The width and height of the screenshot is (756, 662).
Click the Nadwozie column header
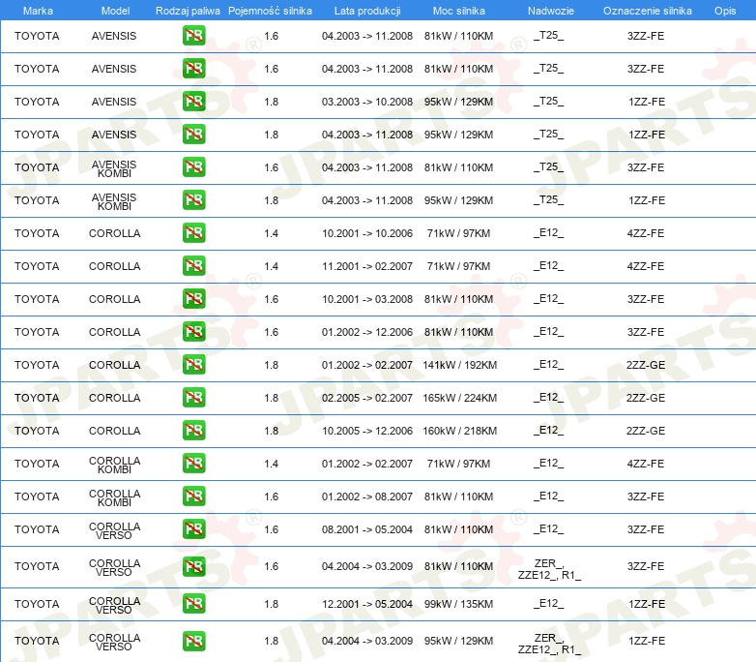[551, 11]
